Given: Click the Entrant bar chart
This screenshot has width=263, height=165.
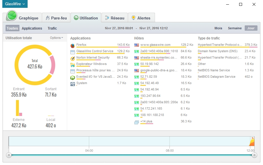Looking at the screenshot, I should click(x=19, y=108).
